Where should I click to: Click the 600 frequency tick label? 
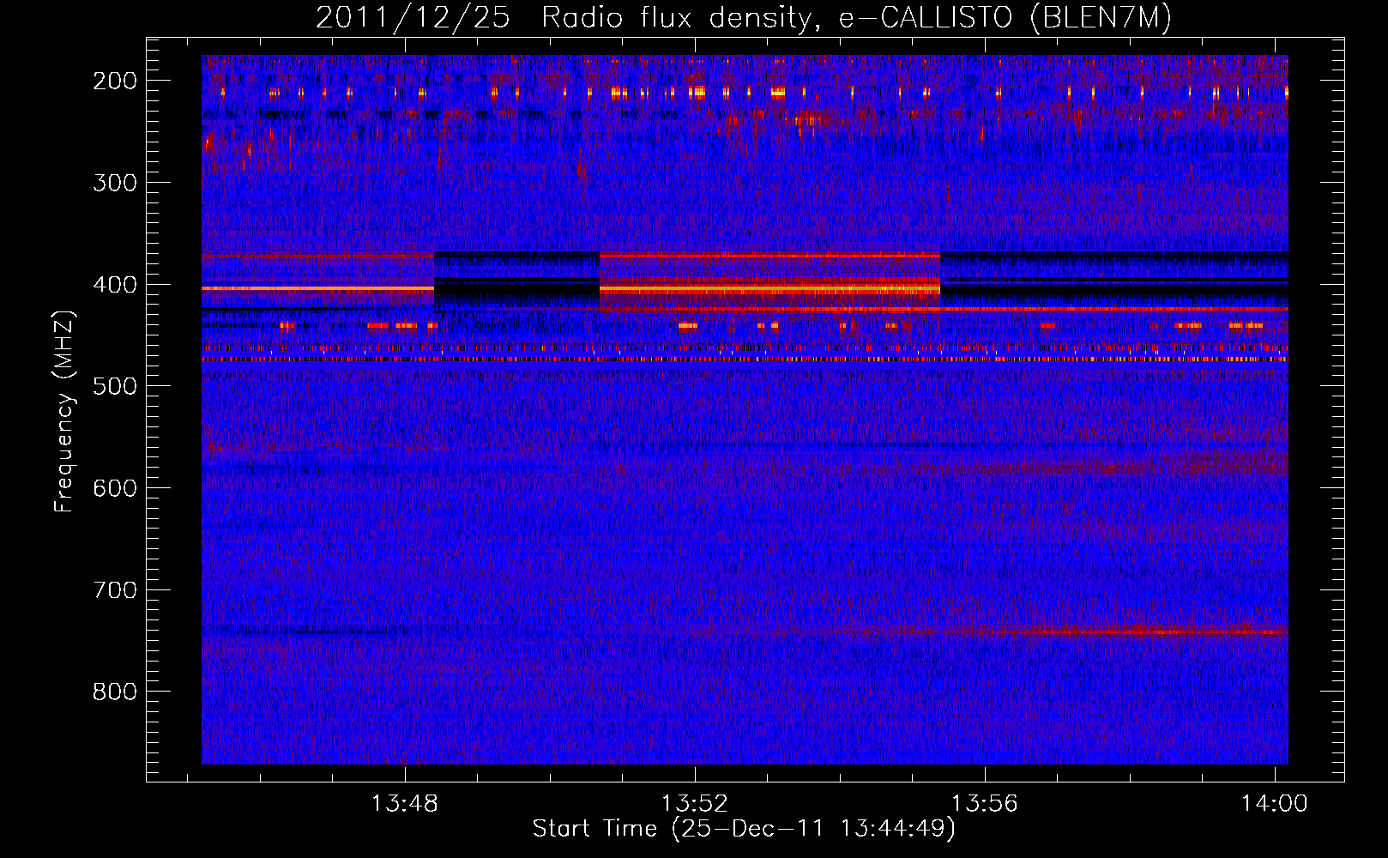click(x=114, y=488)
